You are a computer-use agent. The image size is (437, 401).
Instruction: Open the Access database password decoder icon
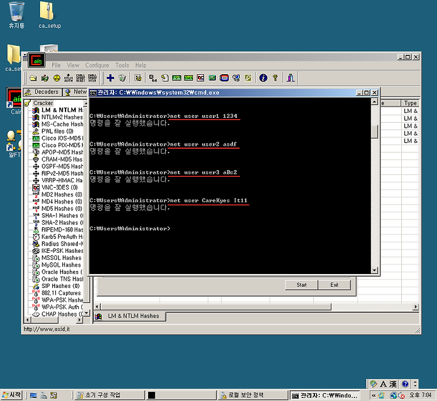165,78
